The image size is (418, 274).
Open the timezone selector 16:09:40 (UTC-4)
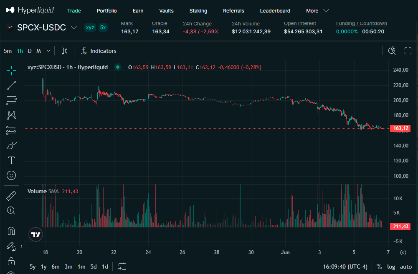coord(345,267)
